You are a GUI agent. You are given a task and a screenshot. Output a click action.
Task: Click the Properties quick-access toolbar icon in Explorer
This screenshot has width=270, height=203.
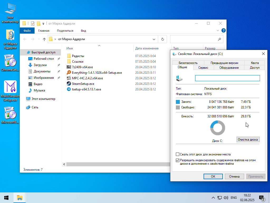[x=32, y=24]
